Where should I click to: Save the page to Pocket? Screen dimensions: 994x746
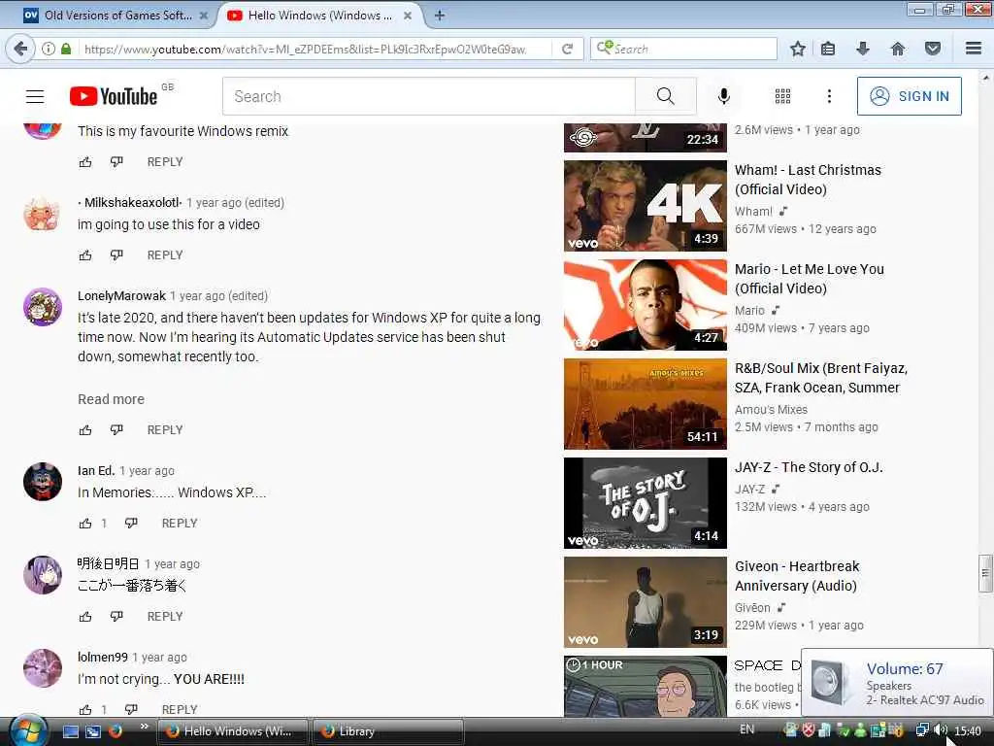(x=933, y=49)
